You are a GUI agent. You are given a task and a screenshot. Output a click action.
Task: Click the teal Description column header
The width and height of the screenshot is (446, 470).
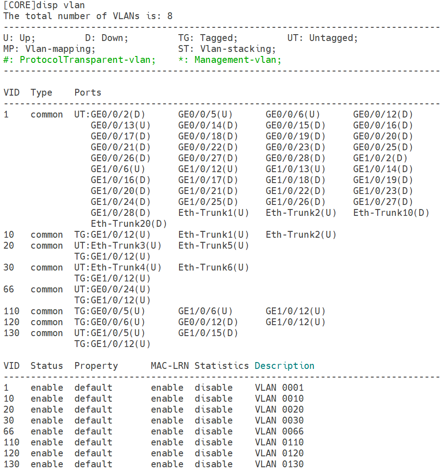point(284,366)
